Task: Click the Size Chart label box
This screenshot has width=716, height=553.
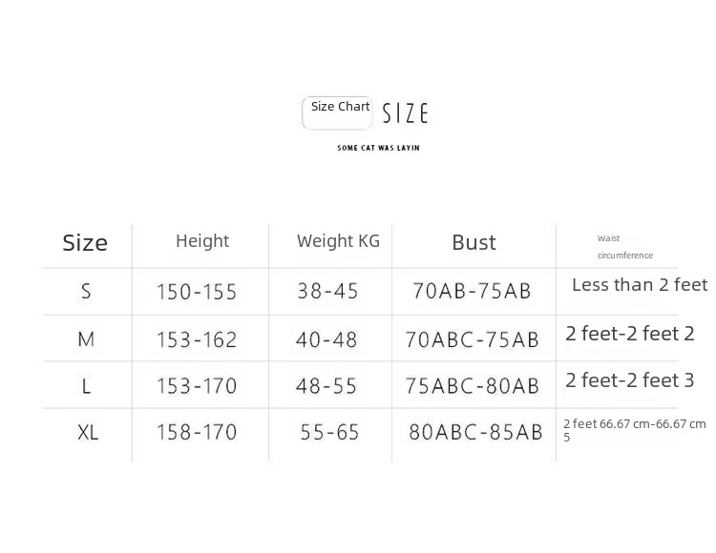Action: (x=337, y=113)
